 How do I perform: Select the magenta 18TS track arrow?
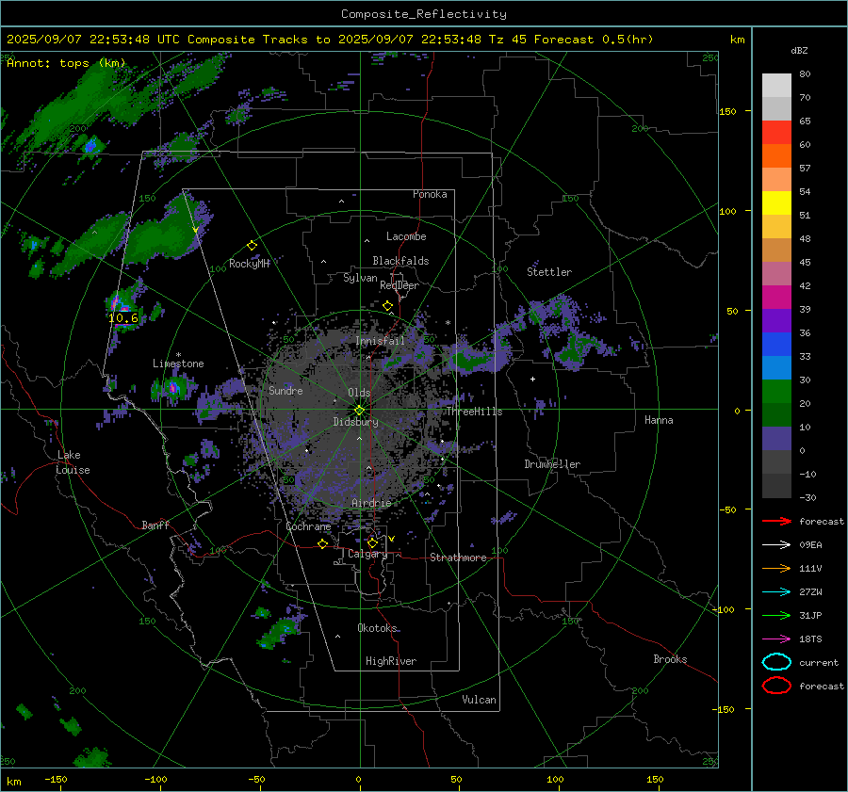[776, 639]
